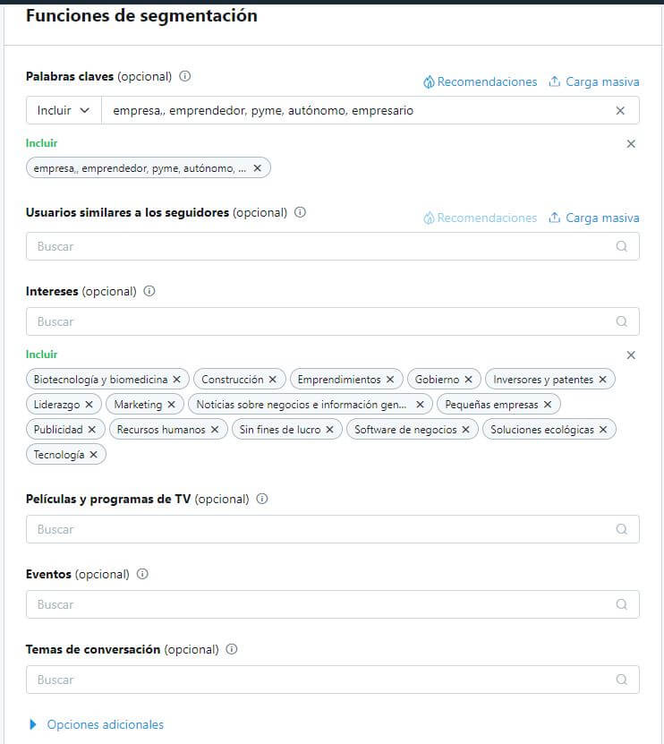Focus the Intereses search field

pyautogui.click(x=322, y=321)
